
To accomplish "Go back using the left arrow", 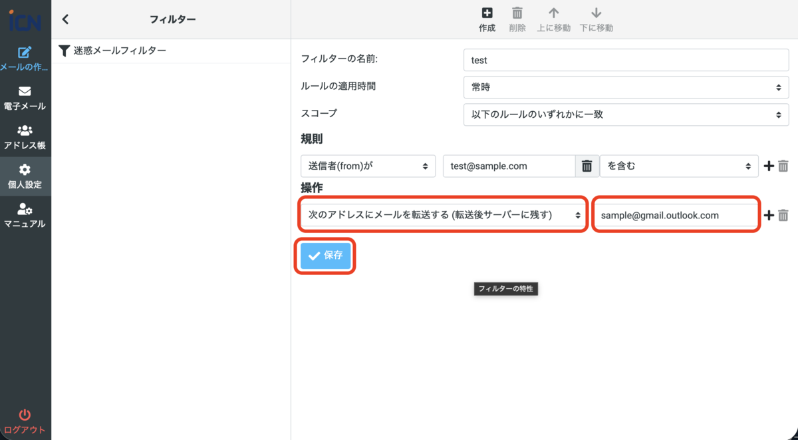I will click(x=65, y=19).
